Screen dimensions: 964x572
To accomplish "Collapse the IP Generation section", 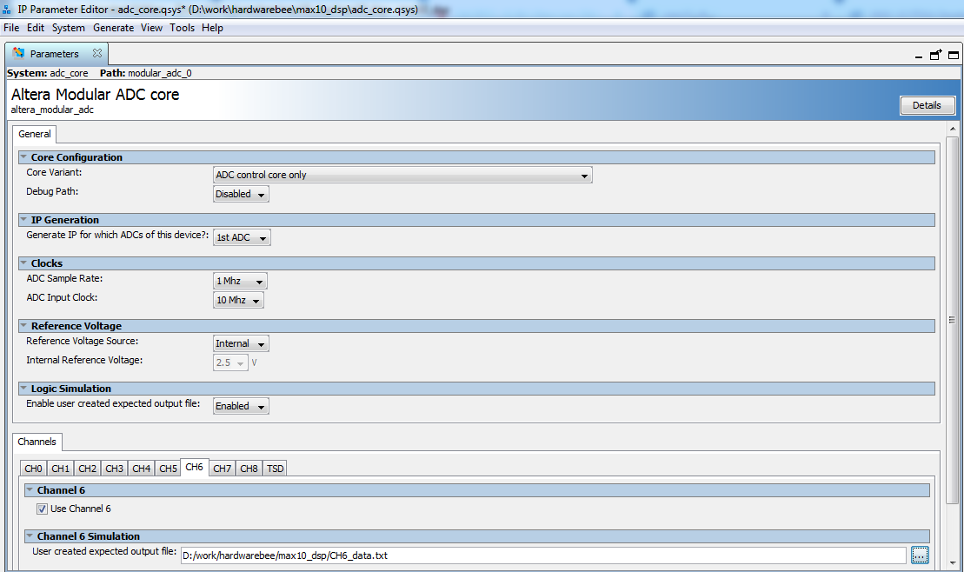I will (23, 220).
